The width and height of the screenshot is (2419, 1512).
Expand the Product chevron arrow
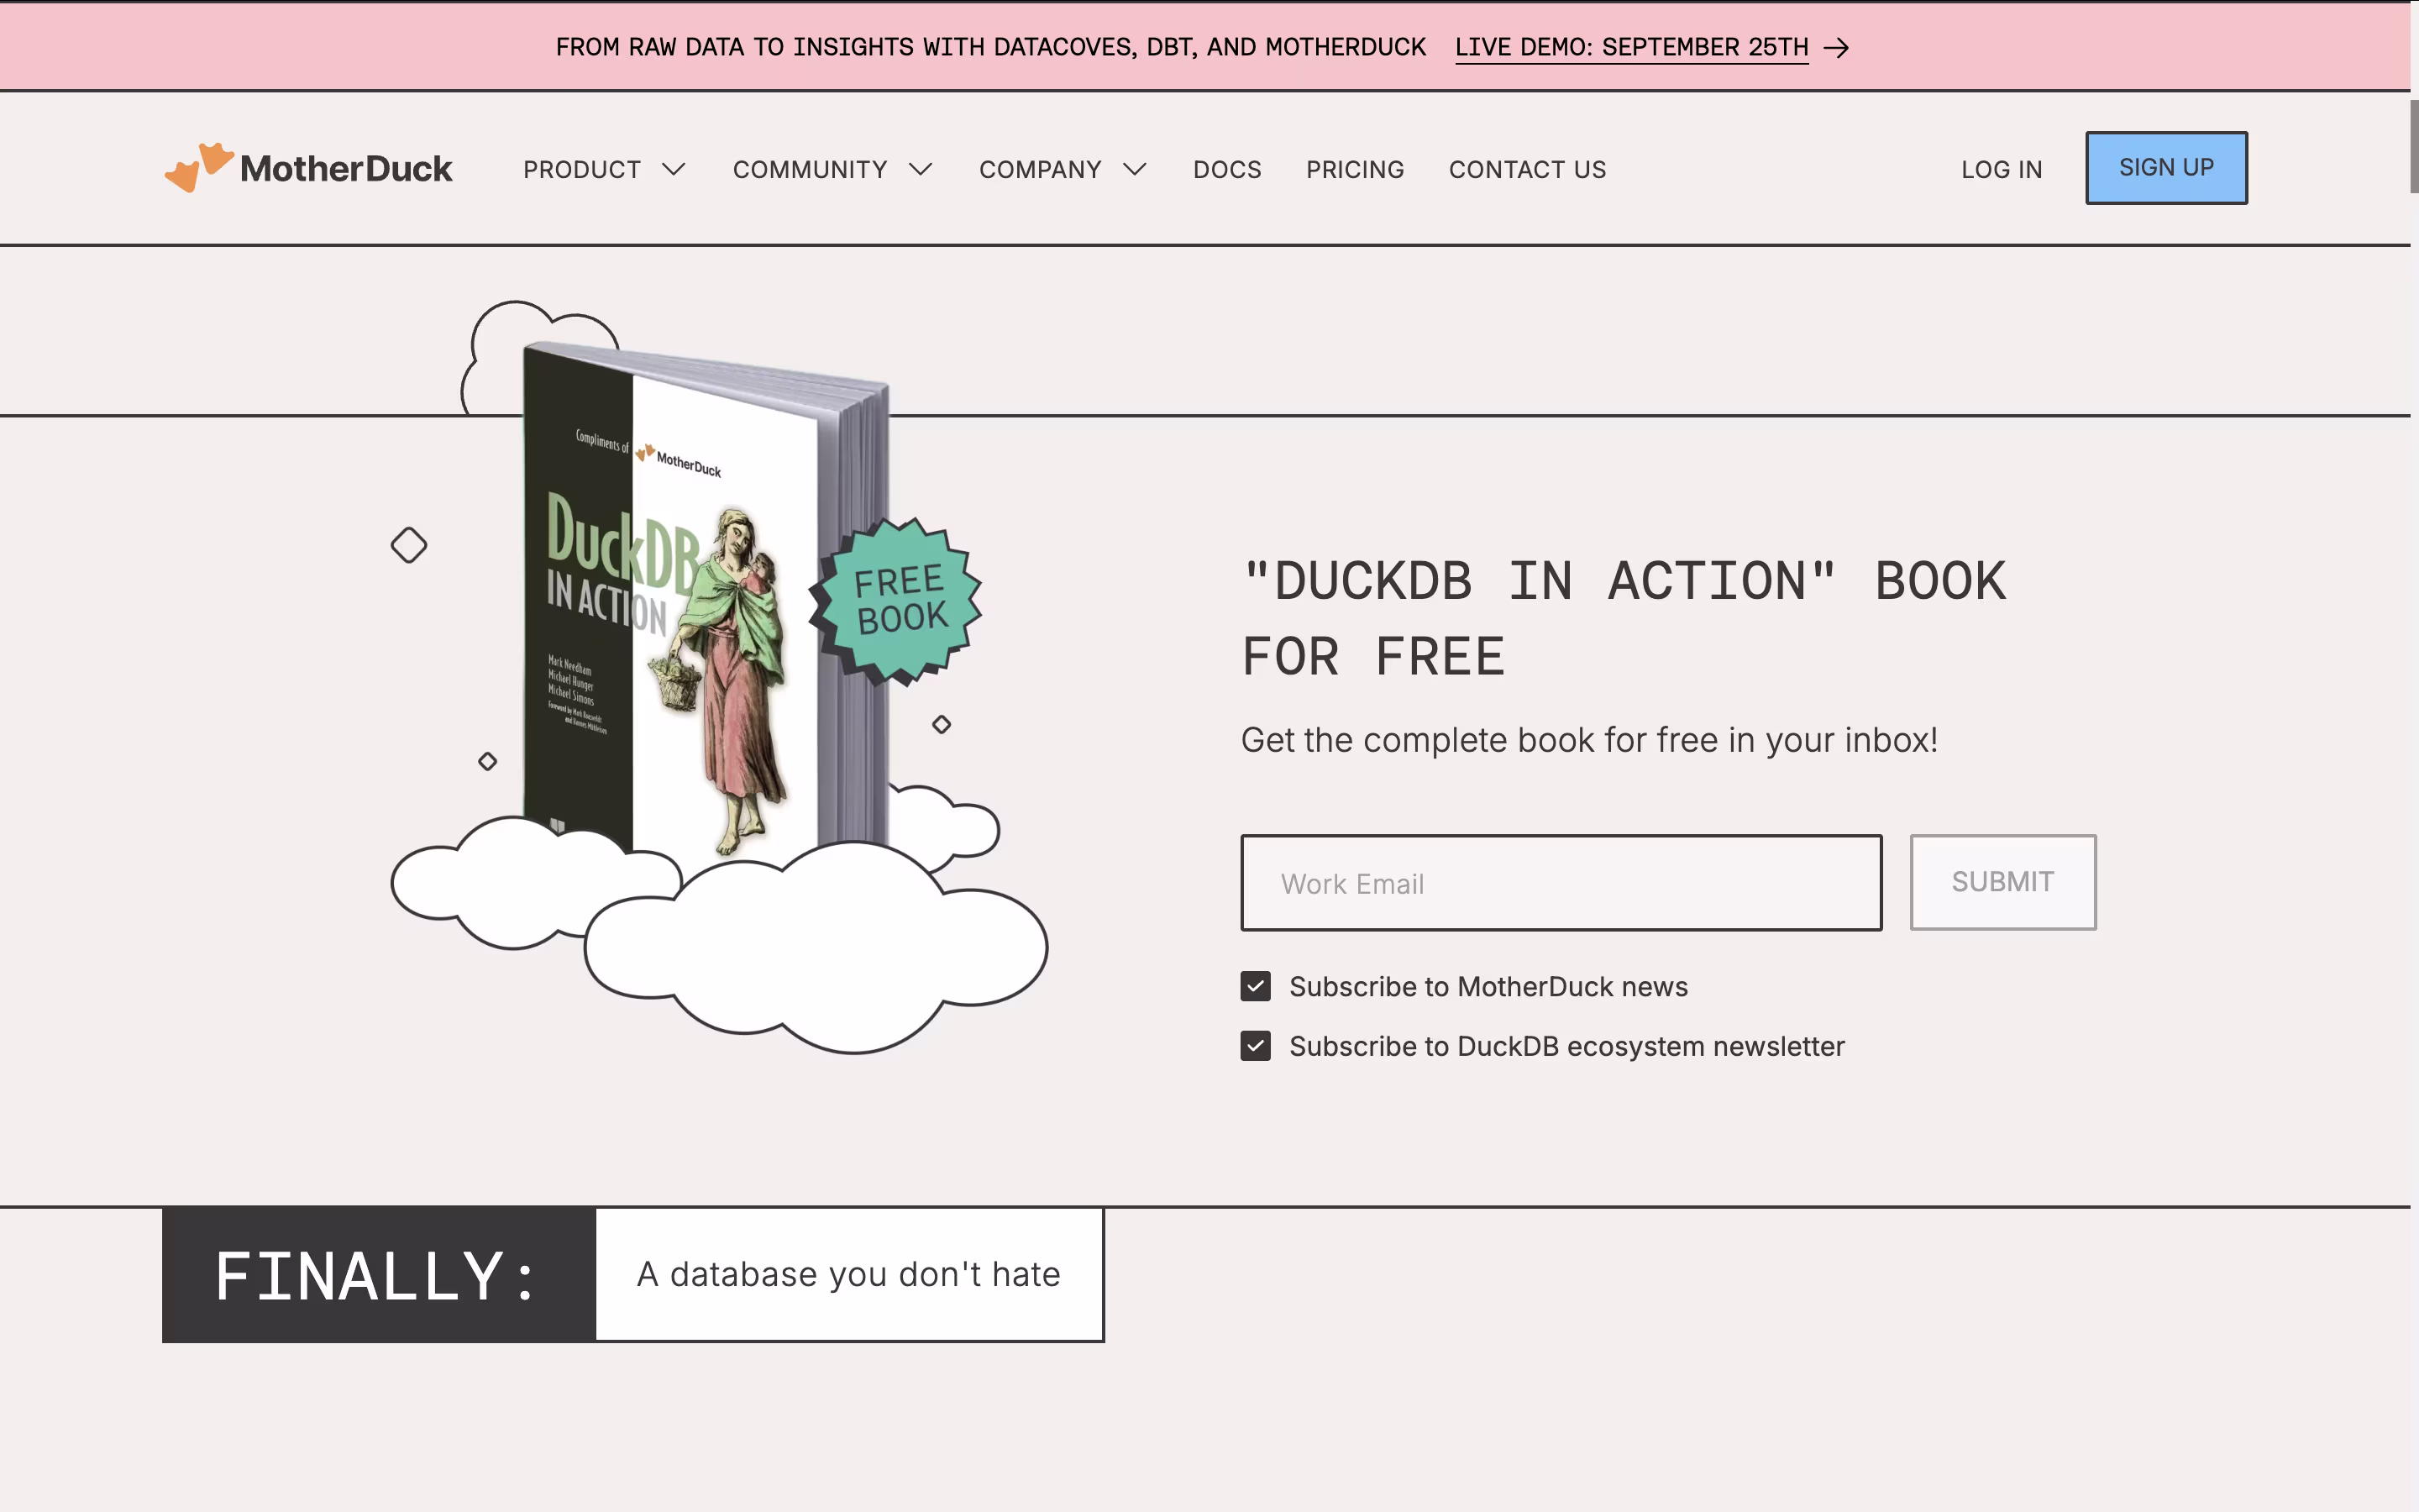click(674, 170)
